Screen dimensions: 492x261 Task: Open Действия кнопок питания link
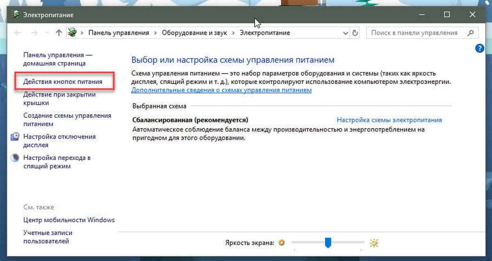63,82
